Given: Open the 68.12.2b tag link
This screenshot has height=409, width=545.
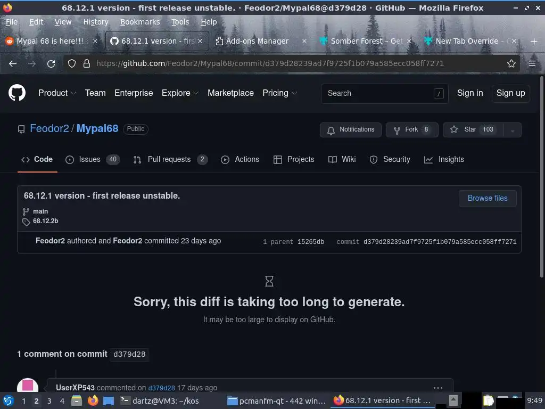Looking at the screenshot, I should pos(46,221).
